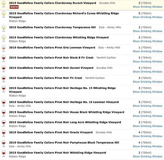Viewport: 164px width, 160px height.
Task: Click the white wine glass icon for Chardonnay Durant Vineyard
Action: (4, 4)
